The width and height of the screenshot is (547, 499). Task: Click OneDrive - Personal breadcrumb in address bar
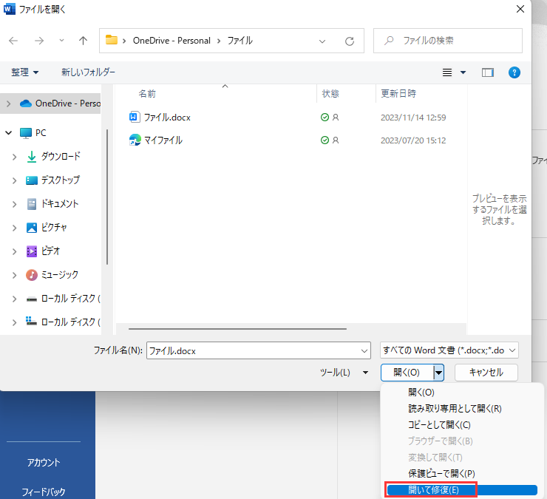[x=171, y=41]
